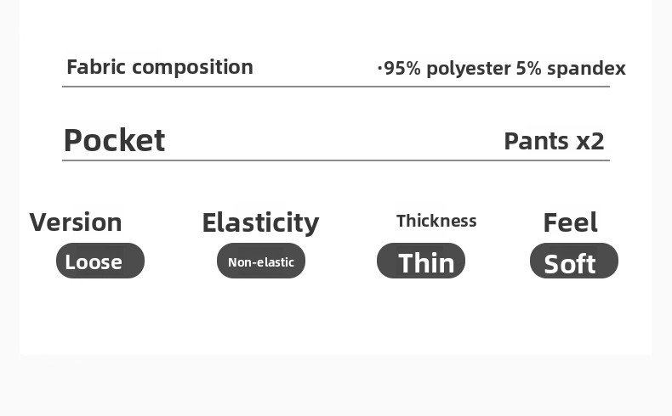The image size is (672, 416).
Task: Click the 95% polyester 5% spandex text
Action: pos(503,69)
